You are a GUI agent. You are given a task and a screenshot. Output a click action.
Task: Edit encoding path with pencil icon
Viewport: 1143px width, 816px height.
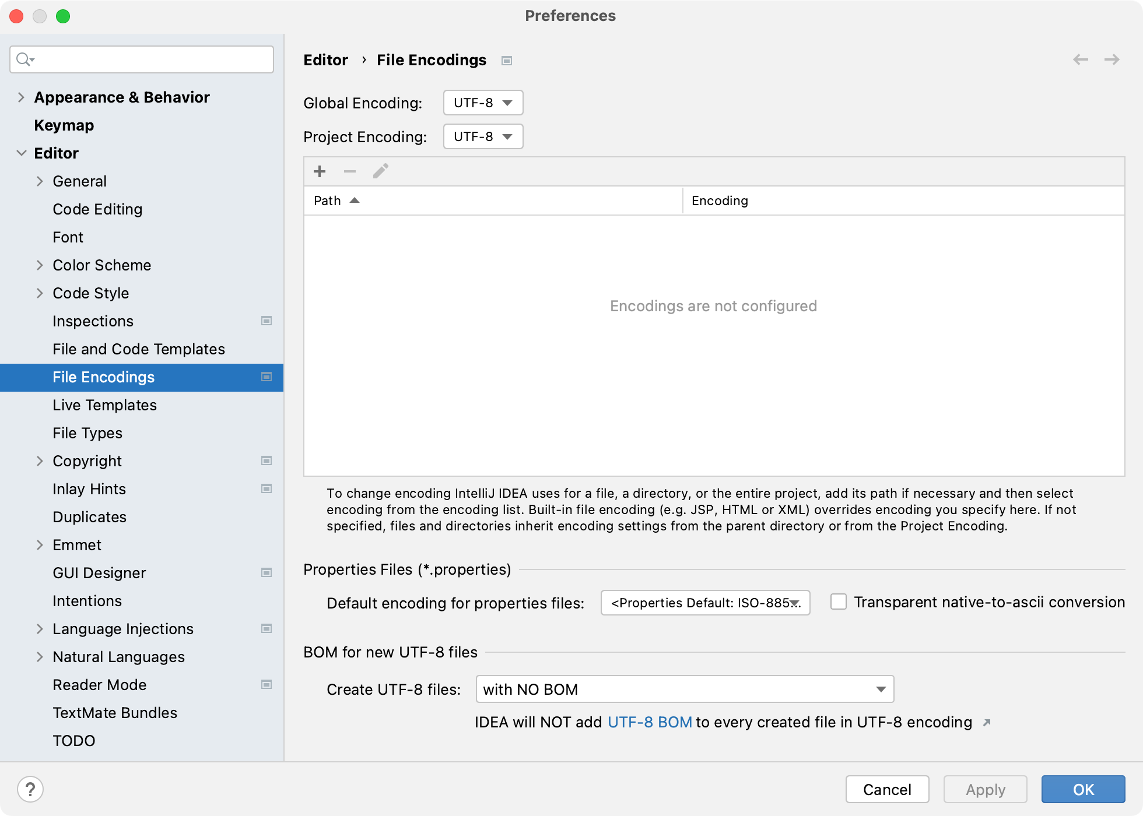pos(380,171)
